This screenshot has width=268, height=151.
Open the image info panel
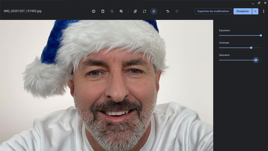tap(94, 11)
